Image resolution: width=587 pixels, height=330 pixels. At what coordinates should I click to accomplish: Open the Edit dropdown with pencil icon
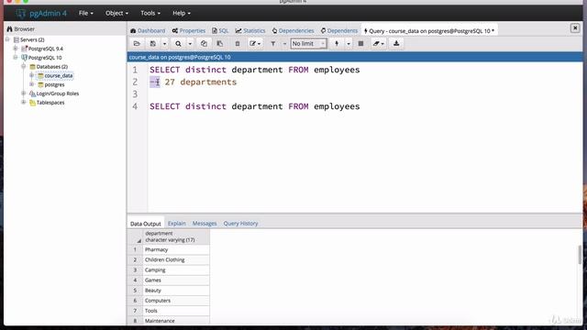coord(255,44)
